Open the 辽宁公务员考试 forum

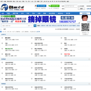click(x=68, y=73)
